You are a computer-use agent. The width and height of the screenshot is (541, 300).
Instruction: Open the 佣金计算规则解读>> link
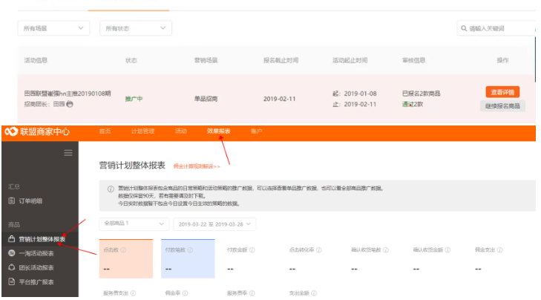click(x=197, y=166)
